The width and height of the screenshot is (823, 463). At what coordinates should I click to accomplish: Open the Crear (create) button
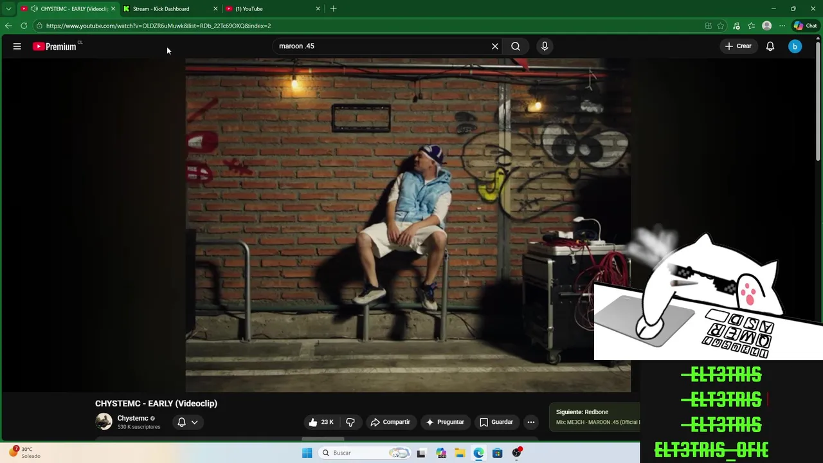(738, 46)
